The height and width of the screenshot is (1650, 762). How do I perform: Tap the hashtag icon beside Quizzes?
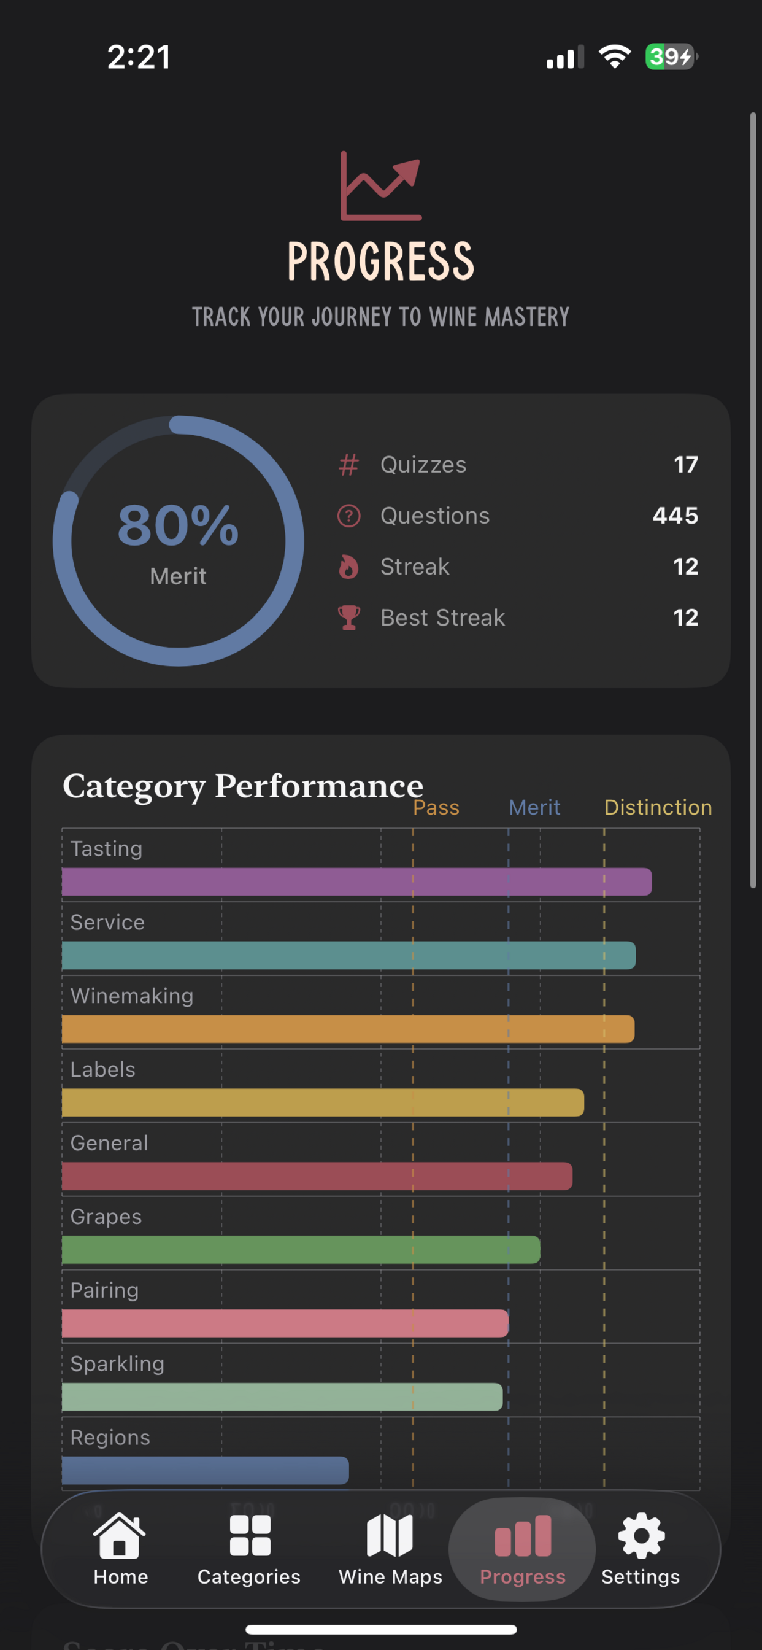pos(348,465)
